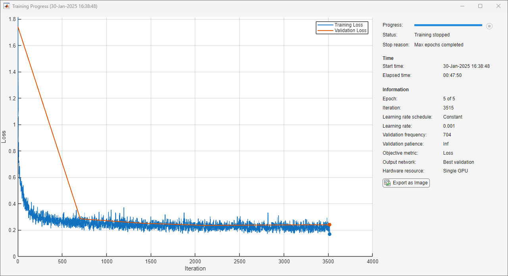Click the MATLAB logo in the title bar
Screen dimensions: 508x276
(x=7, y=6)
